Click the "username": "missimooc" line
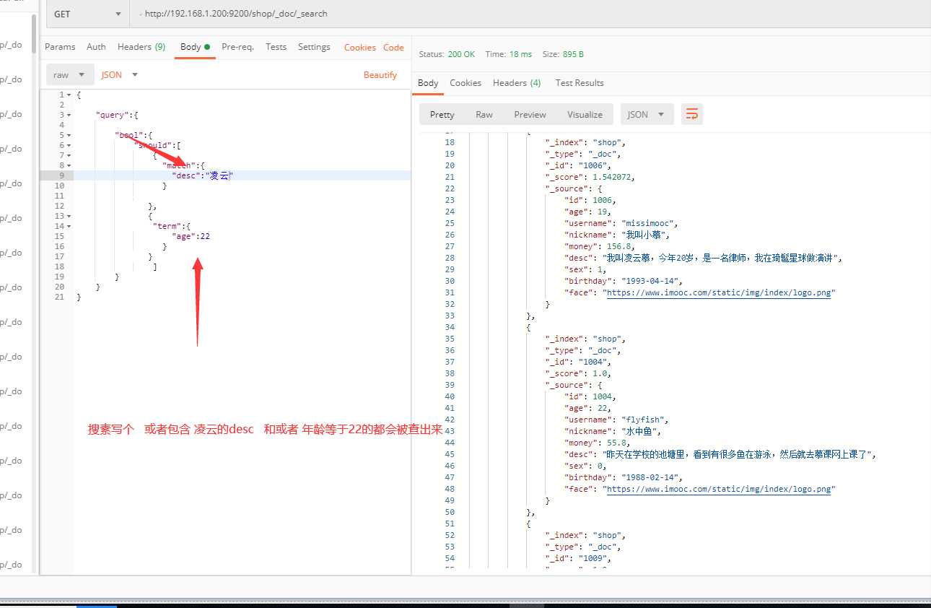 (621, 223)
